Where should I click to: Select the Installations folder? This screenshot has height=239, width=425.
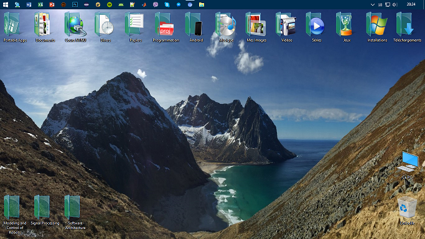tap(377, 27)
